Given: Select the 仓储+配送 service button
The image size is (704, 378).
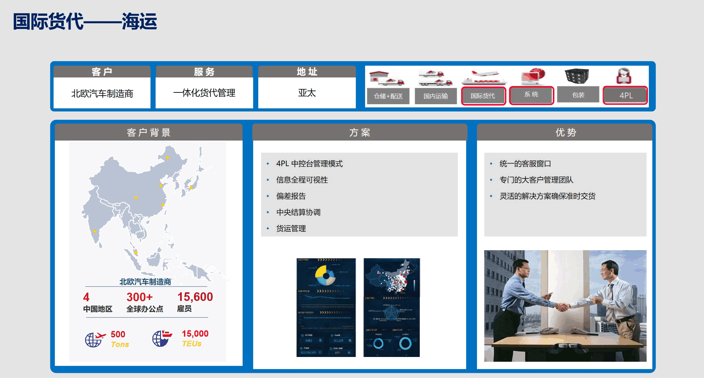Looking at the screenshot, I should (388, 96).
